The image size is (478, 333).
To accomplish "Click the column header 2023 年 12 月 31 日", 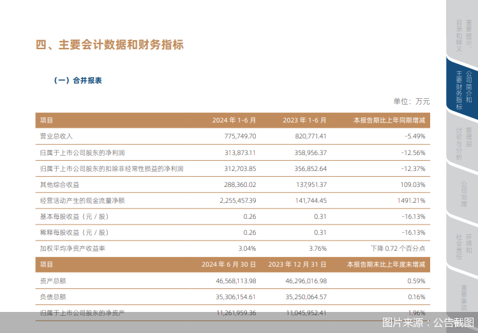I will [297, 265].
